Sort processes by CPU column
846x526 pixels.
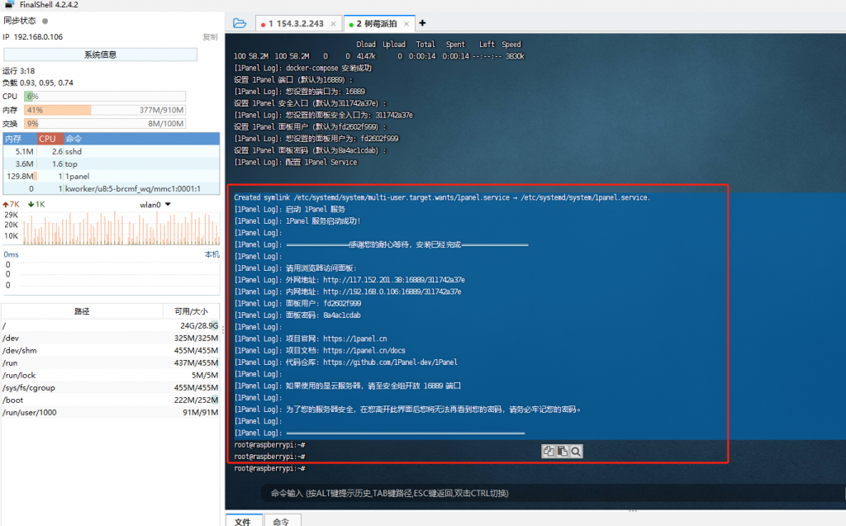pyautogui.click(x=50, y=139)
